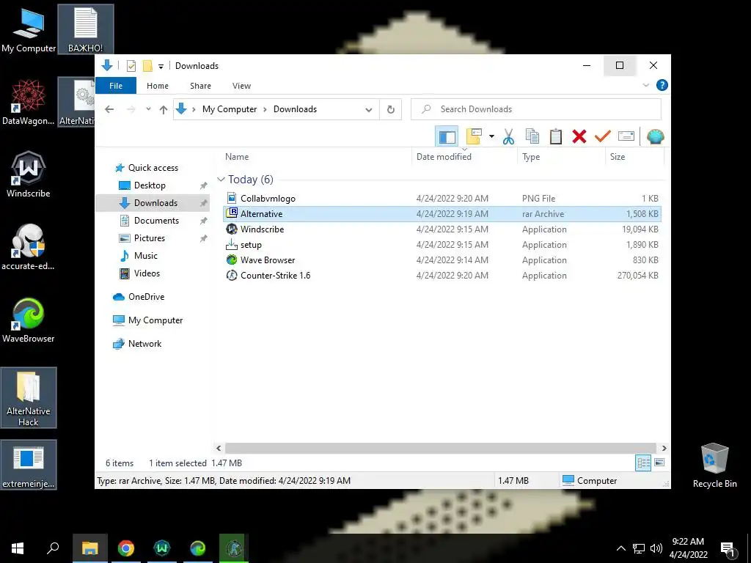Select the Alternative rar archive
Image resolution: width=751 pixels, height=563 pixels.
point(442,213)
